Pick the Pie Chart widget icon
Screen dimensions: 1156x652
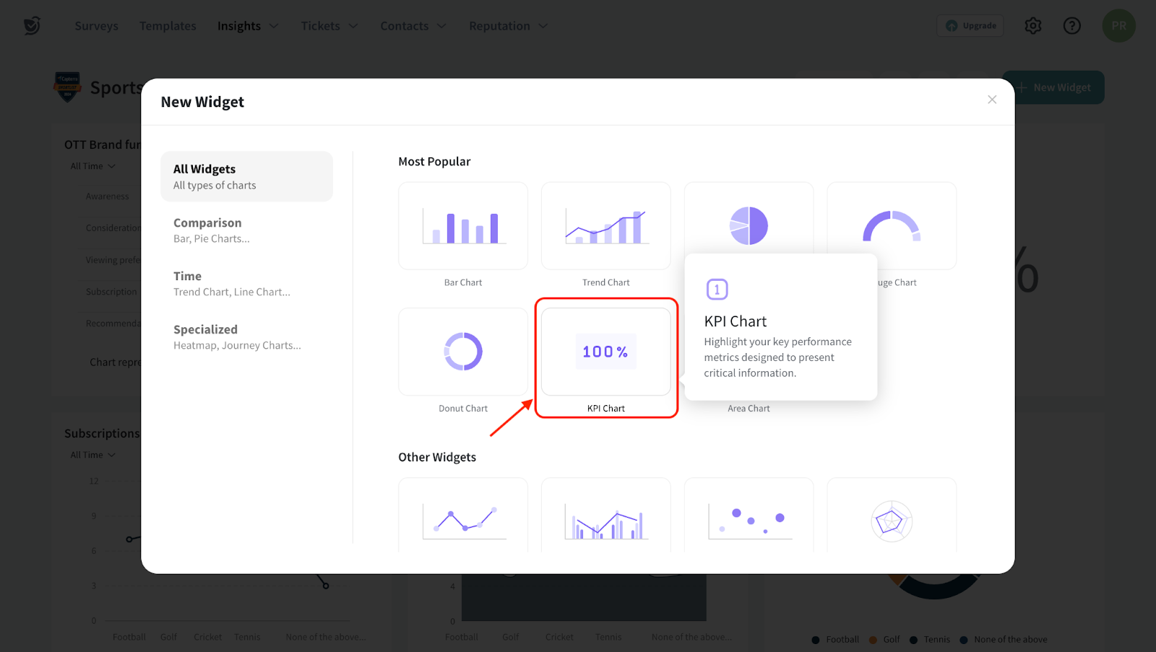pos(749,225)
